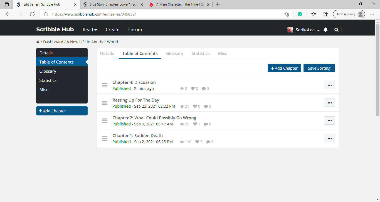
Task: Click the page vertical scrollbar
Action: (x=377, y=69)
